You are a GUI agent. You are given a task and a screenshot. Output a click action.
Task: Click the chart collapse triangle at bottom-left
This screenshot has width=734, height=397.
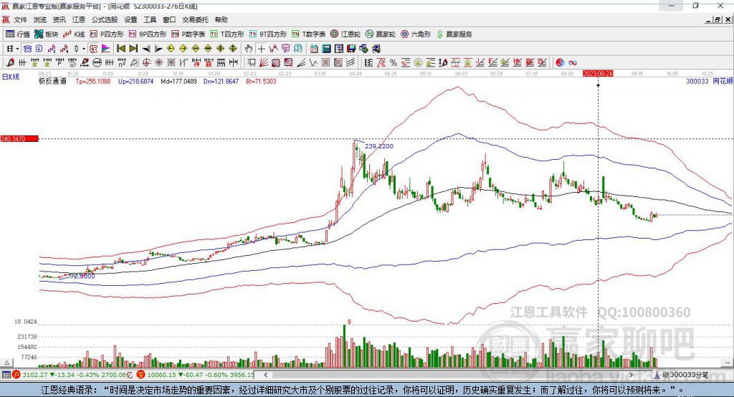click(6, 363)
